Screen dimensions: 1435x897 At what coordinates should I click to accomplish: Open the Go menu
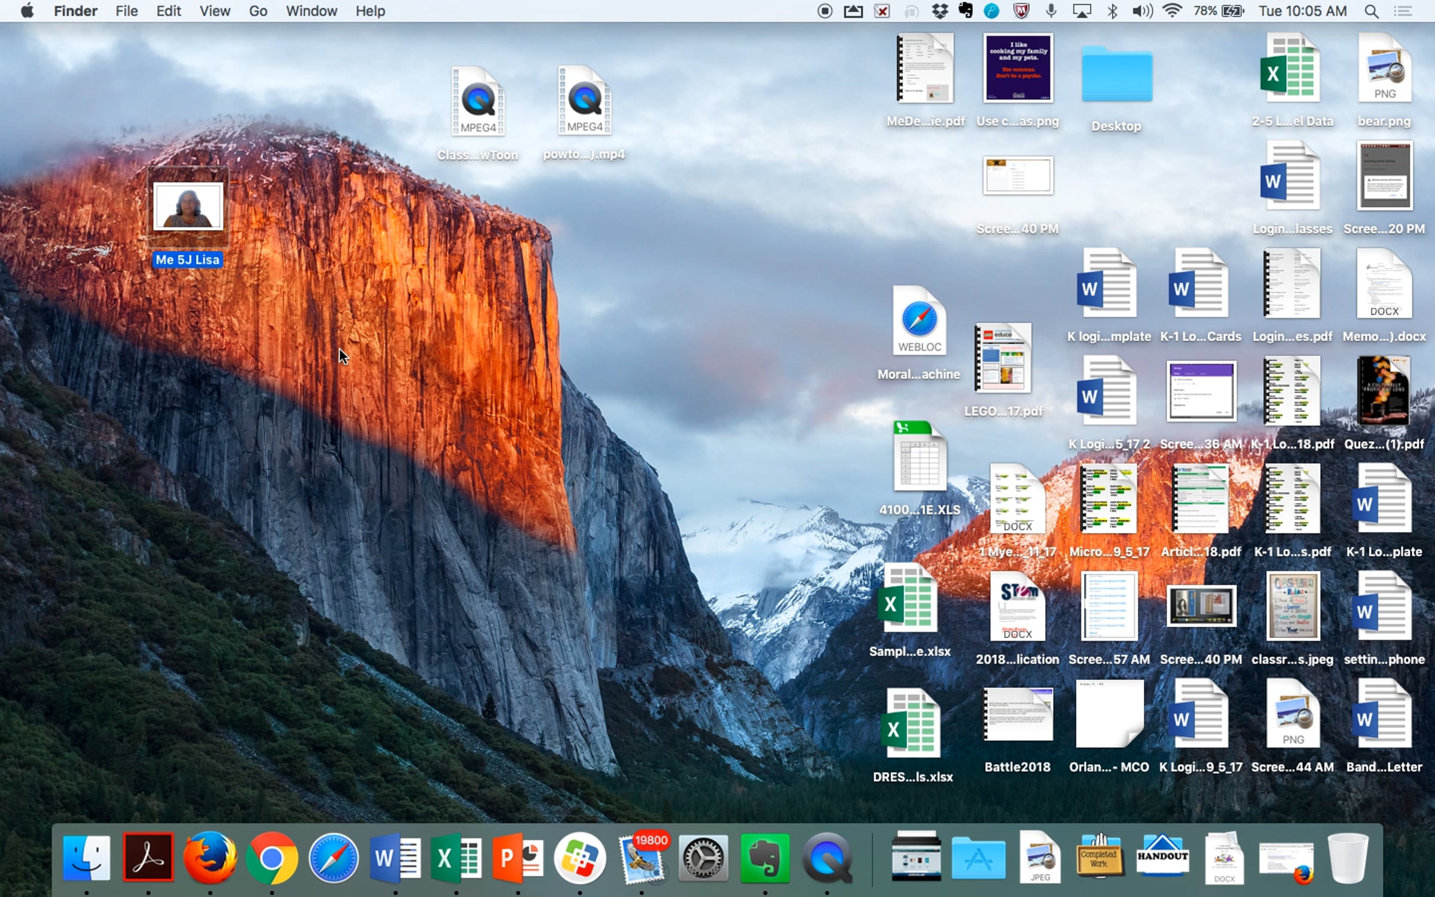coord(258,11)
